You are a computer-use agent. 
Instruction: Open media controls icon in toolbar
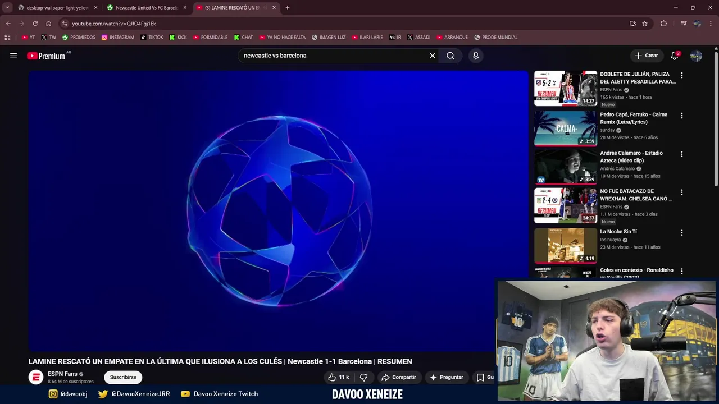[683, 24]
